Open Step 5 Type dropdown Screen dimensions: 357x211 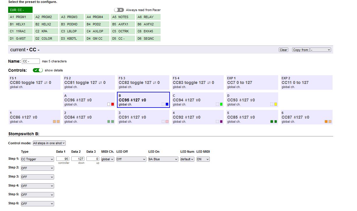coord(37,195)
